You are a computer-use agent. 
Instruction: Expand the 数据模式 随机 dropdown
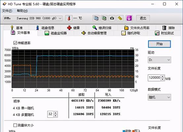point(159,97)
